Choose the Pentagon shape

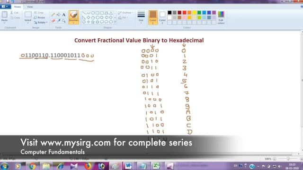click(93, 17)
